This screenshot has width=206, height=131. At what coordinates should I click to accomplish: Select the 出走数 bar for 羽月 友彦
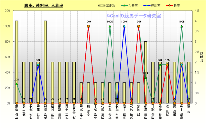(x=52, y=82)
